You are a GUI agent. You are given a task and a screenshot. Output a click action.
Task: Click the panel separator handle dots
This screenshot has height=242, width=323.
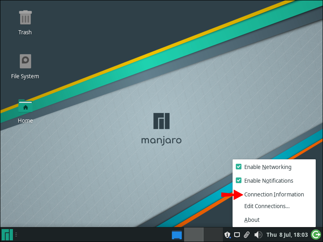click(16, 235)
